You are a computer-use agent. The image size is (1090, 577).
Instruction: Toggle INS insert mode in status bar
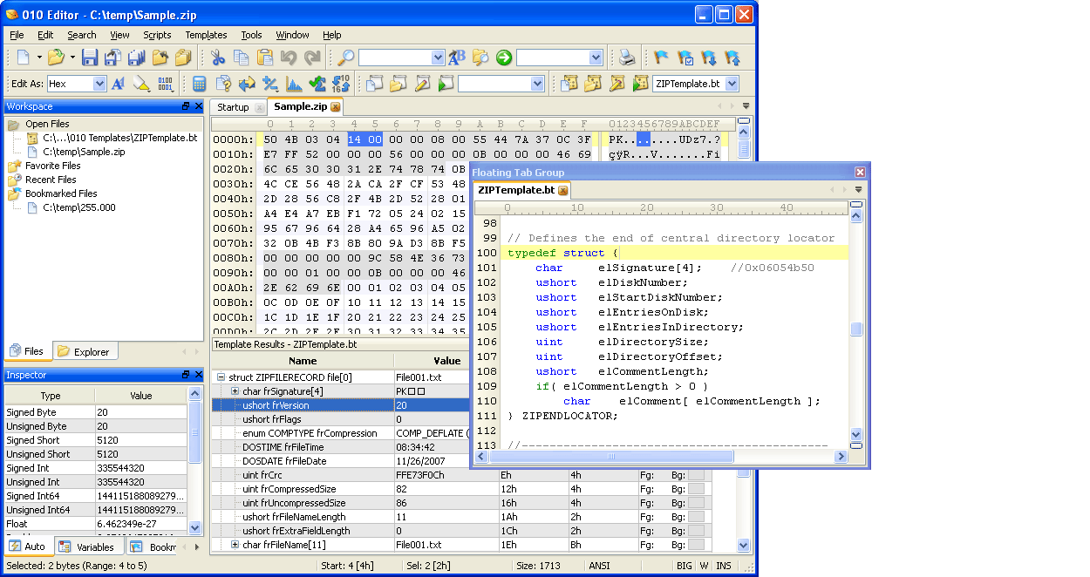[724, 566]
